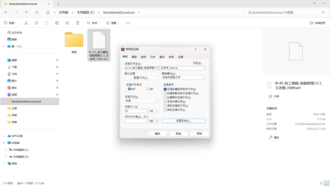
Task: Expand the WPS云盘 tree node
Action: coord(4,136)
